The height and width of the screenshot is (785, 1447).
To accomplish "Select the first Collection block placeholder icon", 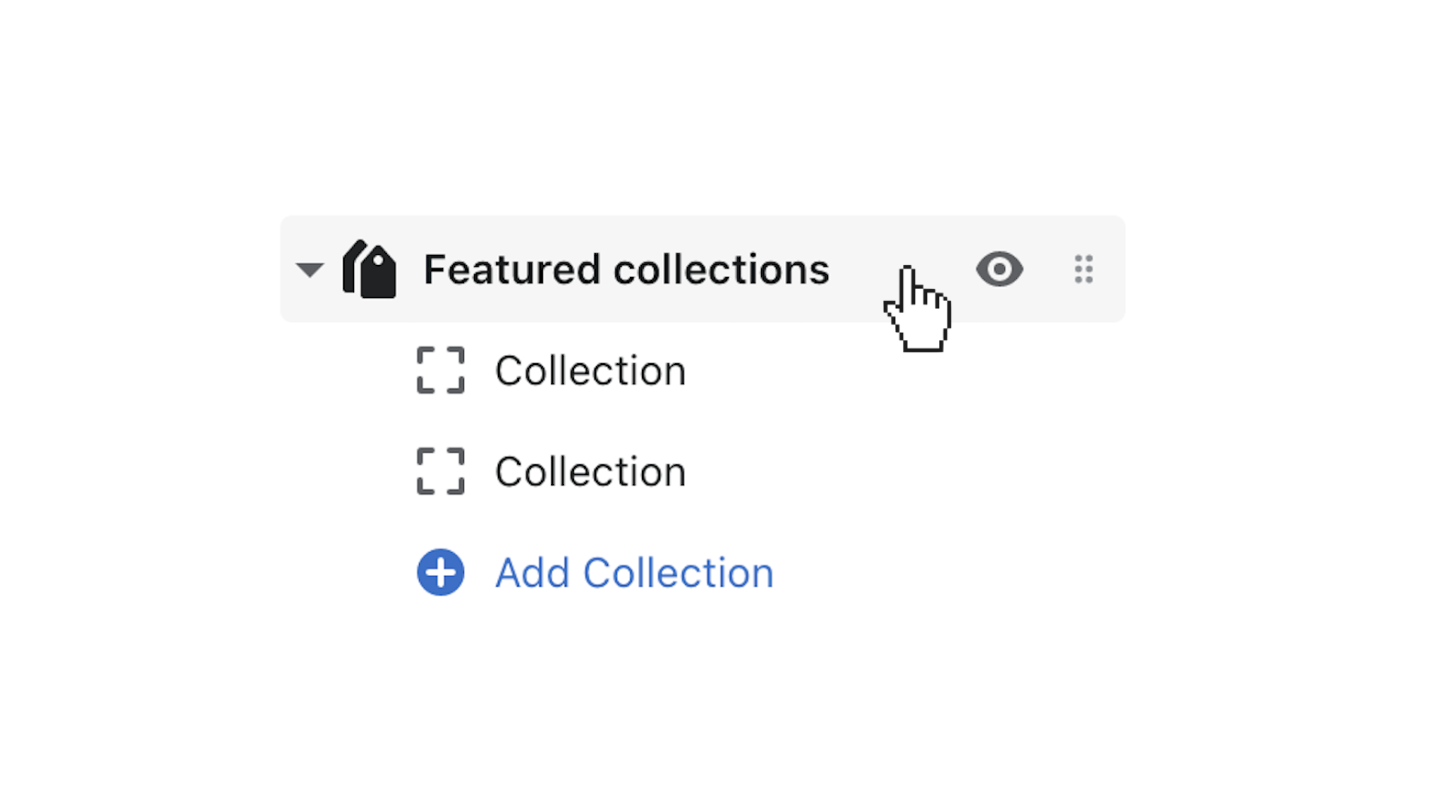I will tap(440, 370).
